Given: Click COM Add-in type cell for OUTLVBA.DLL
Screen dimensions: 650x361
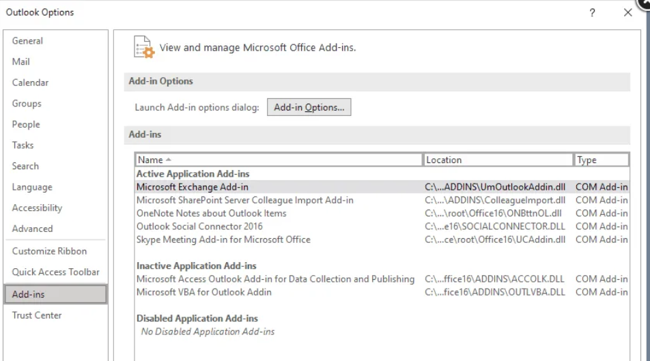Looking at the screenshot, I should (x=602, y=292).
